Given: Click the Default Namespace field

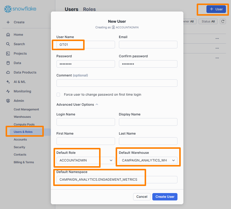Looking at the screenshot, I should click(x=117, y=179).
